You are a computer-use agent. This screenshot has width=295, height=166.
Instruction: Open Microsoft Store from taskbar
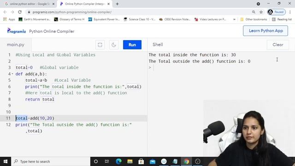141,161
